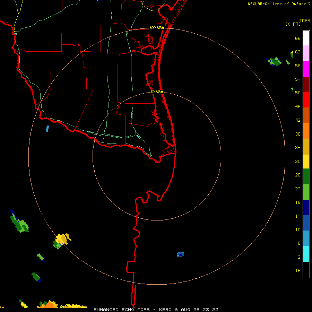This screenshot has height=312, width=312.
Task: Click the legend value "54"
Action: (x=298, y=79)
